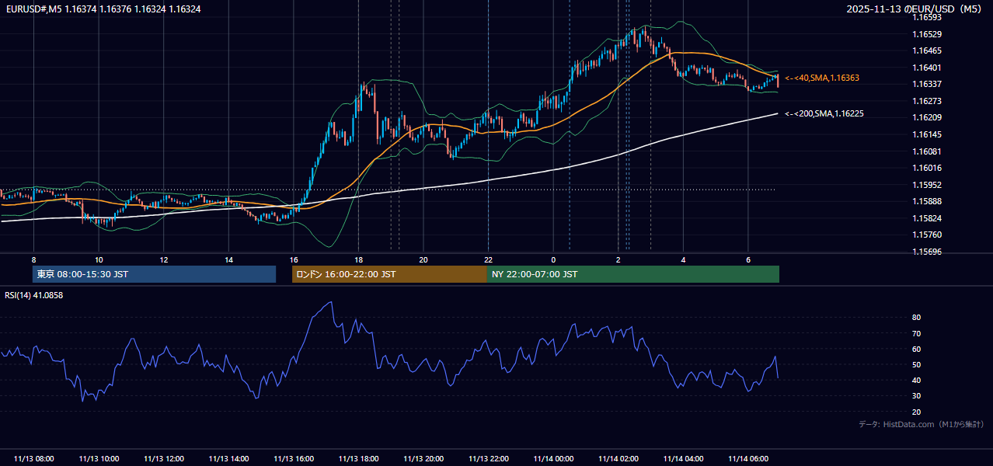This screenshot has height=466, width=993.
Task: Click the RSI scale level 80
Action: pos(917,318)
